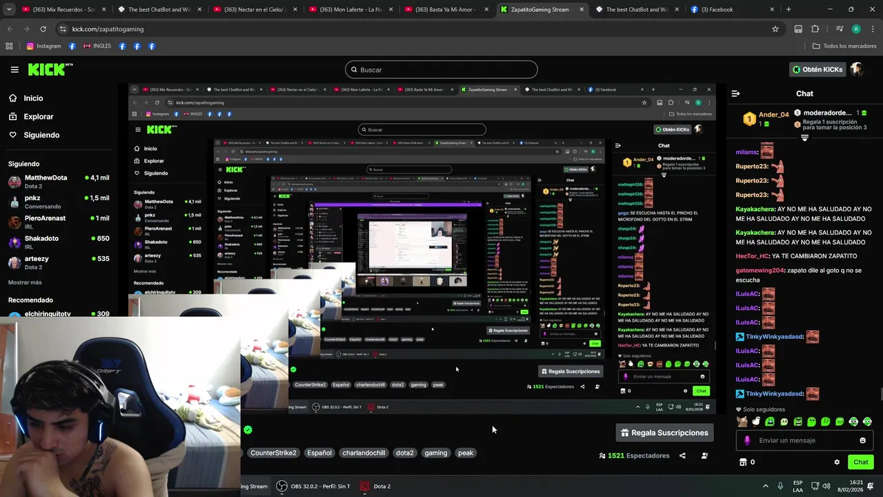Open the Todos los marcadores folder
Viewport: 883px width, 497px height.
click(844, 46)
